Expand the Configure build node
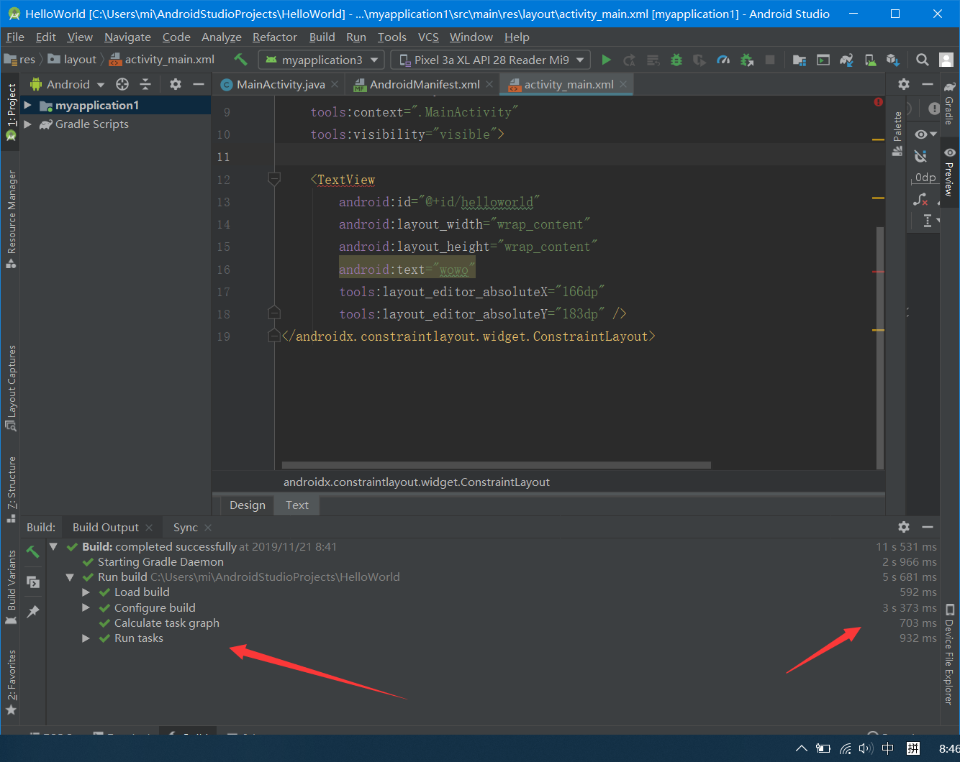960x762 pixels. tap(86, 607)
